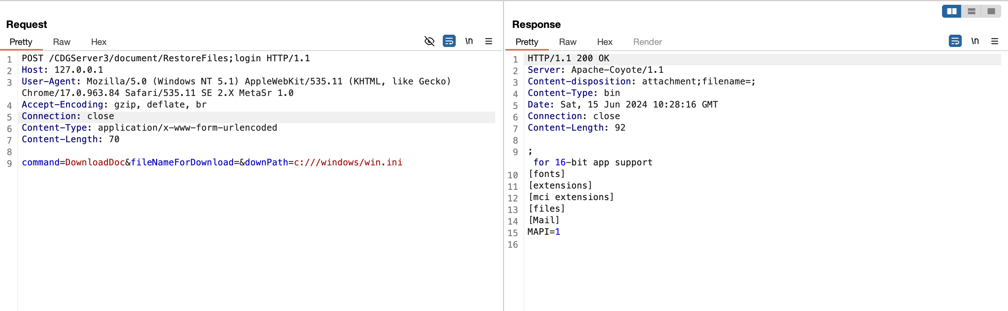Viewport: 1008px width, 311px height.
Task: Click the downPath parameter name
Action: [267, 163]
